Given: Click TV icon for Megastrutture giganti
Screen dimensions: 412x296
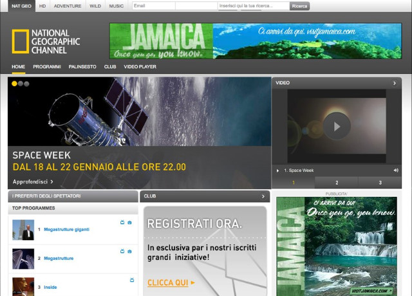Looking at the screenshot, I should [122, 222].
